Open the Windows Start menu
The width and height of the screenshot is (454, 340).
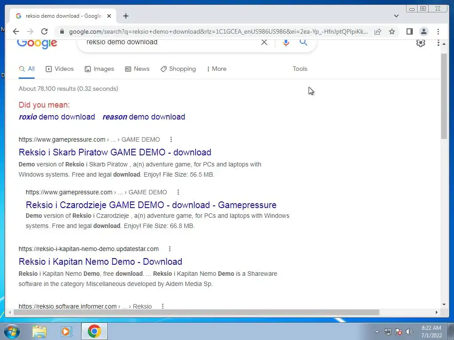click(x=12, y=331)
